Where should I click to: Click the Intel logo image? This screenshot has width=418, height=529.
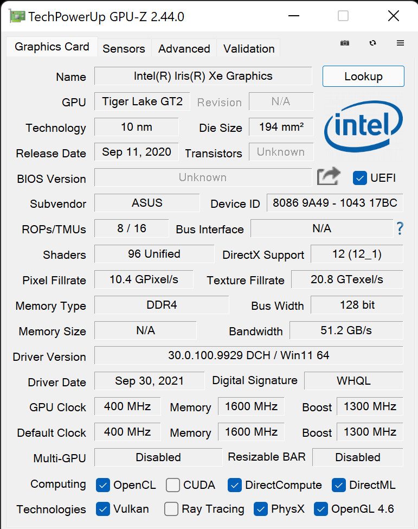click(x=363, y=126)
